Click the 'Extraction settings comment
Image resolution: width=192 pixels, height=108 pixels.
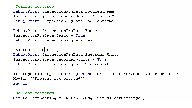(x=37, y=50)
